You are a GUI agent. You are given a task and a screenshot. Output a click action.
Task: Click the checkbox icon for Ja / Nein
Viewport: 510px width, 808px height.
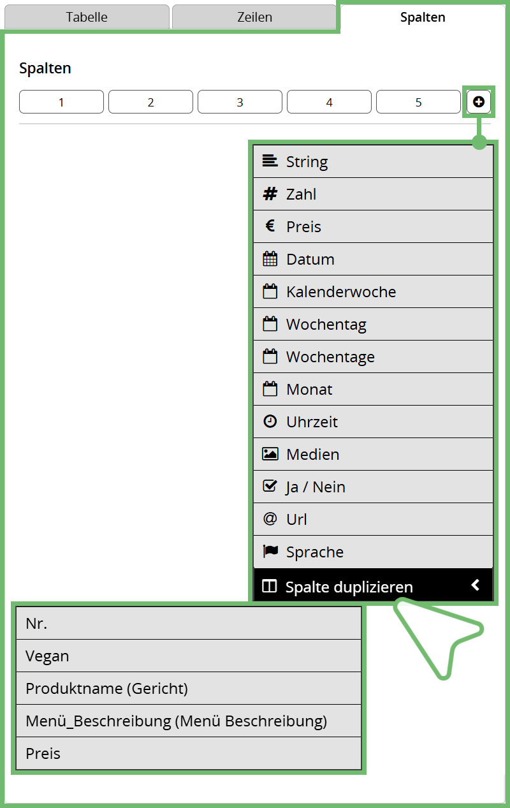click(x=270, y=487)
